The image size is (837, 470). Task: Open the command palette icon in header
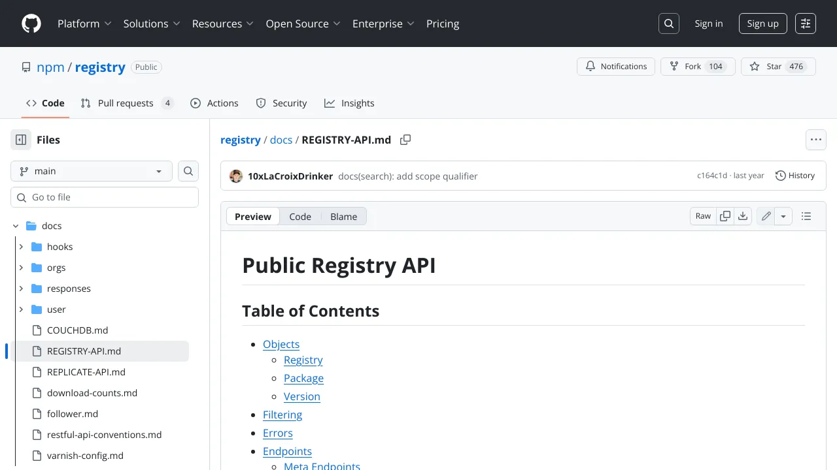(806, 23)
